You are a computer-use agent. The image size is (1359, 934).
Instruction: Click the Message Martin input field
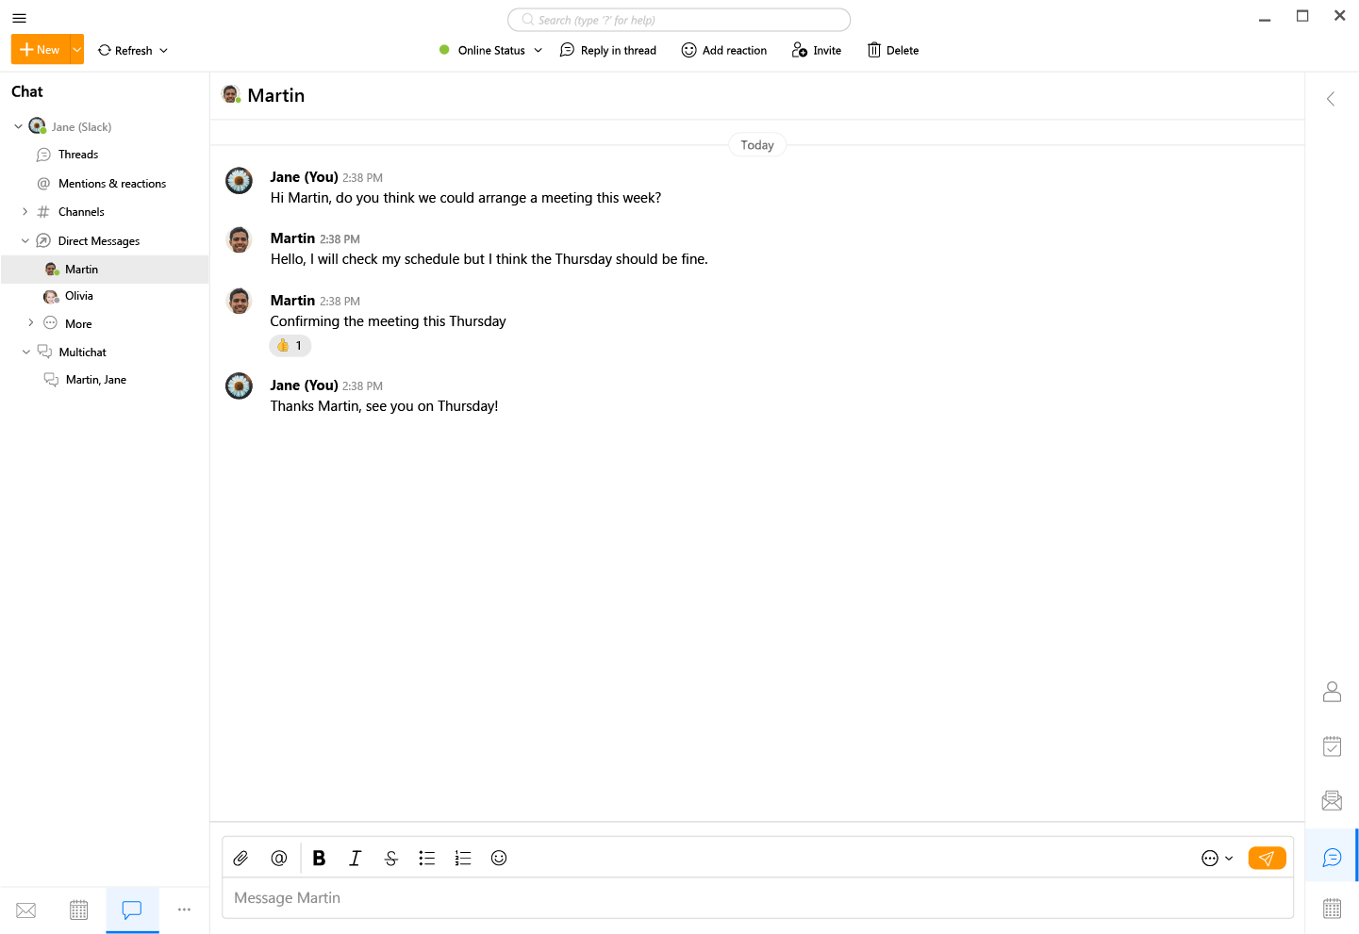756,898
